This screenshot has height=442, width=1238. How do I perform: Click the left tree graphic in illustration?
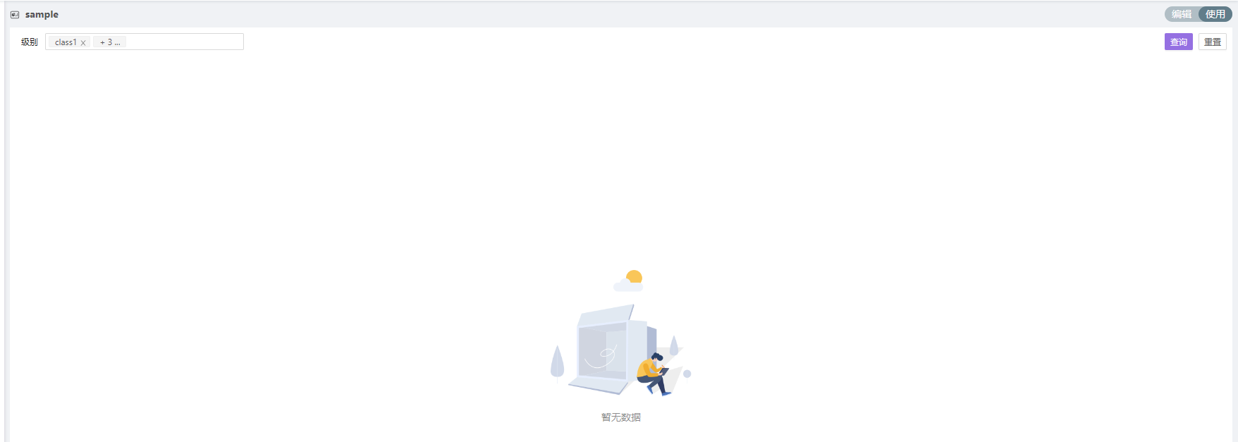pyautogui.click(x=557, y=362)
